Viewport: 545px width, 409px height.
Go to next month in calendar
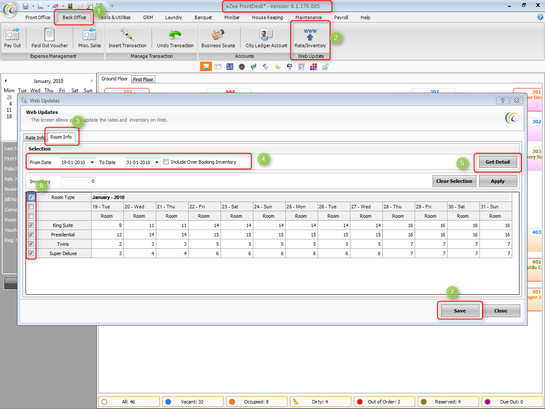pos(92,80)
